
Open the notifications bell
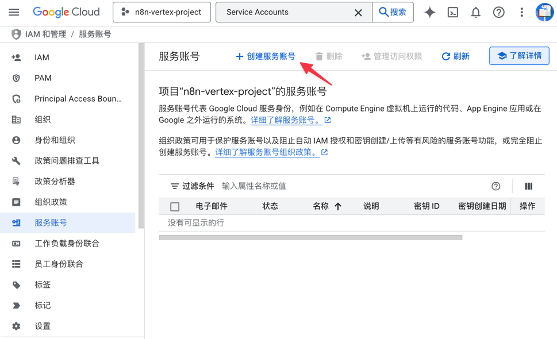tap(475, 12)
